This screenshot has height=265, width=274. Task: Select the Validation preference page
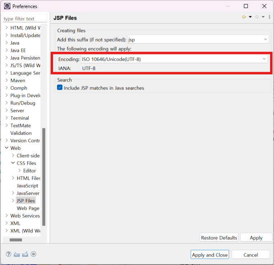click(21, 133)
